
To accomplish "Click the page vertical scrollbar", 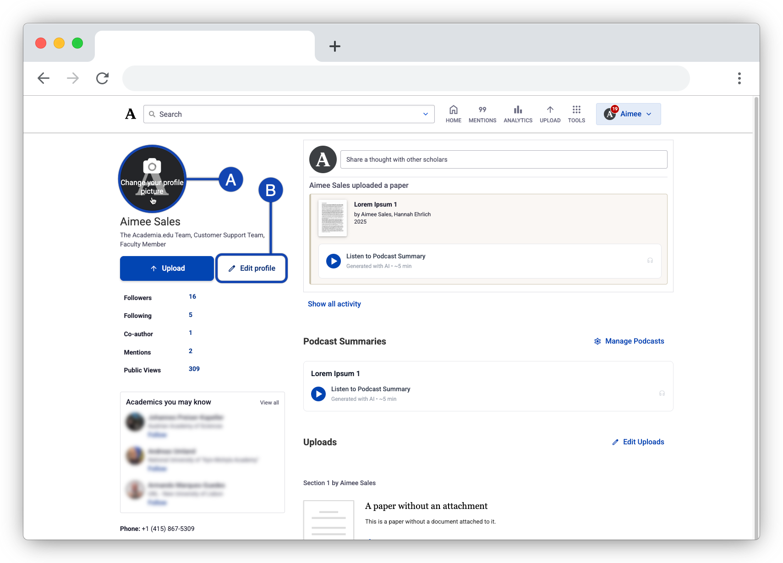I will coord(756,317).
